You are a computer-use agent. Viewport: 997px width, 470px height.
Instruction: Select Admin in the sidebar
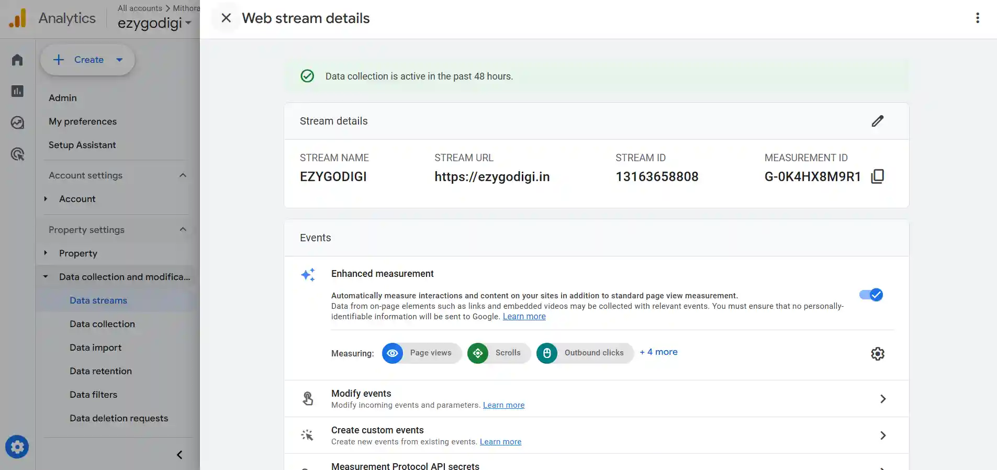(x=63, y=98)
